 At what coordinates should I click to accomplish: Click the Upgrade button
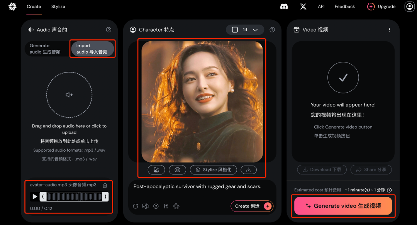point(381,7)
